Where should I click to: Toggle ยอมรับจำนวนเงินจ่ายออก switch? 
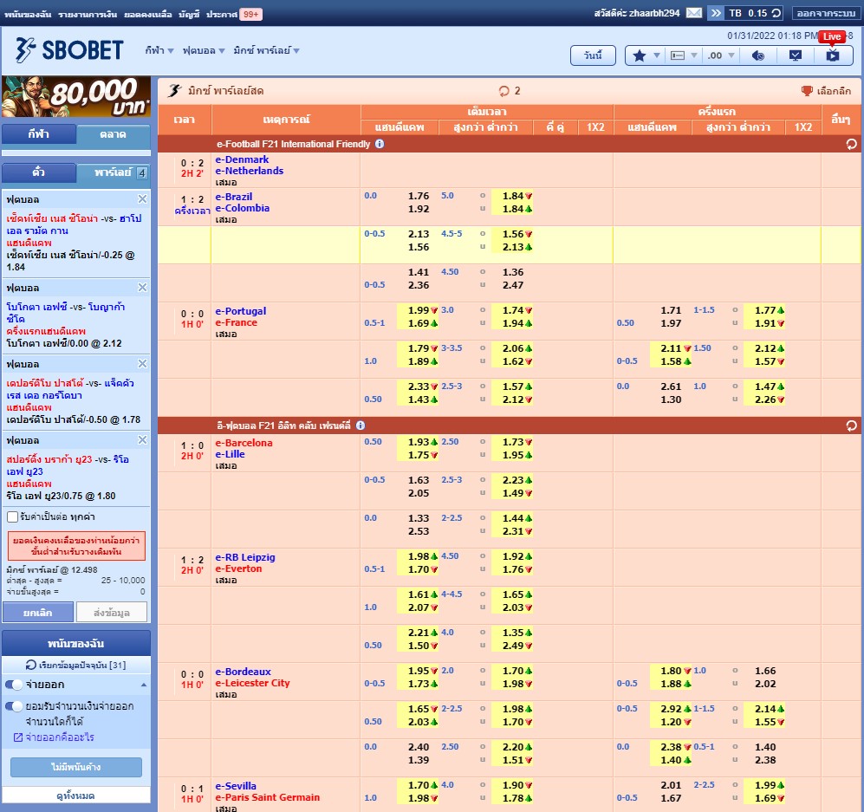click(x=14, y=706)
